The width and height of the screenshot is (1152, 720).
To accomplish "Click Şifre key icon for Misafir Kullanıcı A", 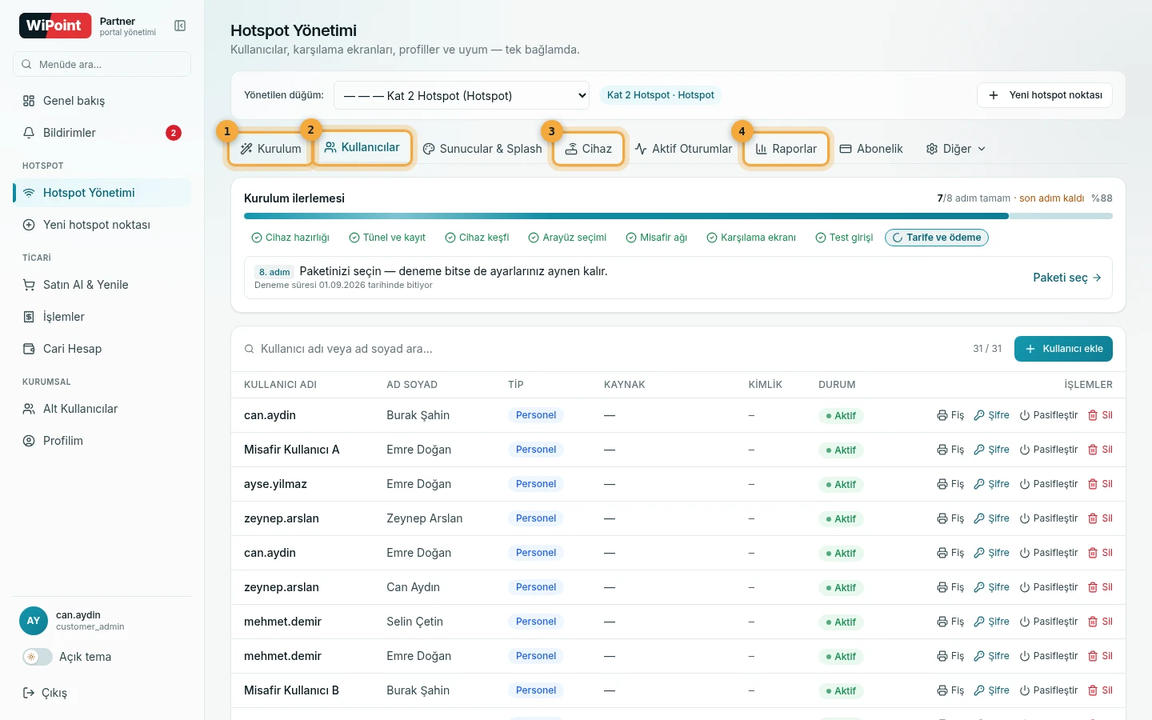I will [x=979, y=450].
